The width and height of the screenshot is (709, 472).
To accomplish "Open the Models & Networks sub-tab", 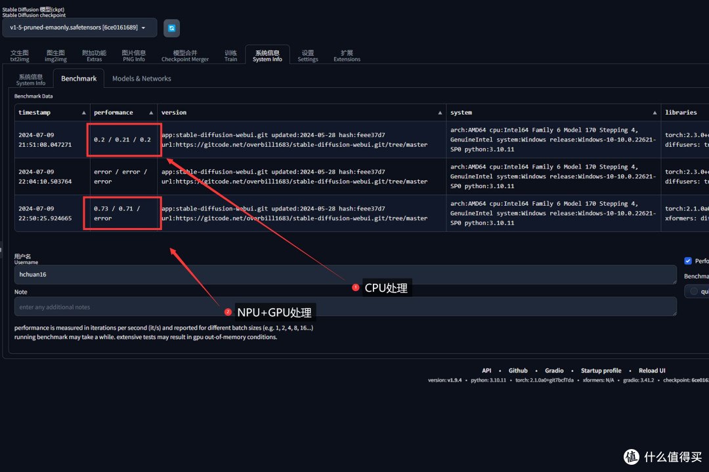I will click(x=142, y=79).
